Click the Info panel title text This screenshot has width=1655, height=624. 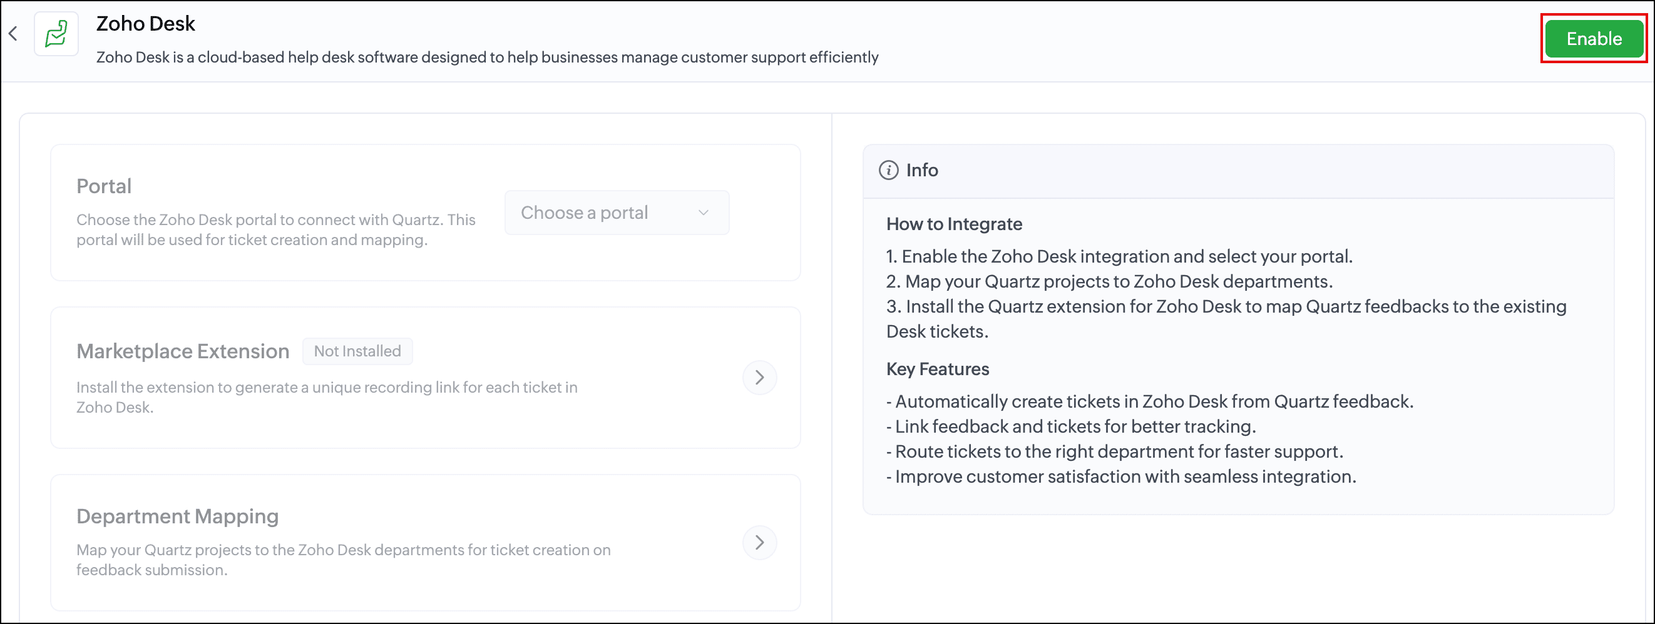(922, 170)
